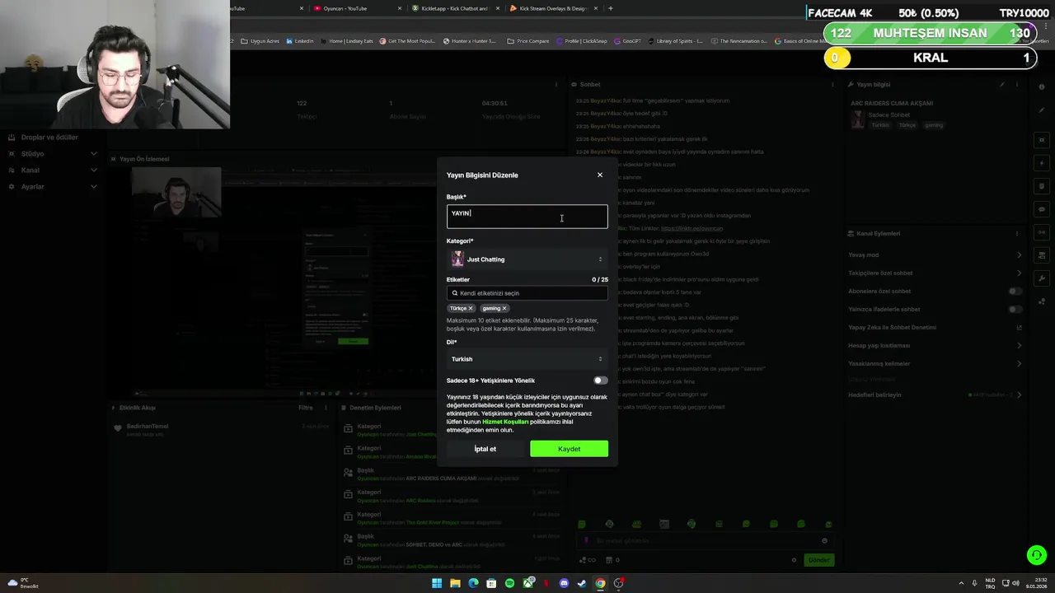Click the green Kaydet button
The image size is (1055, 593).
click(569, 449)
